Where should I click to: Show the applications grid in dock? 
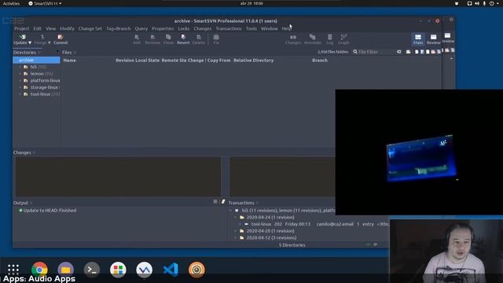[13, 270]
